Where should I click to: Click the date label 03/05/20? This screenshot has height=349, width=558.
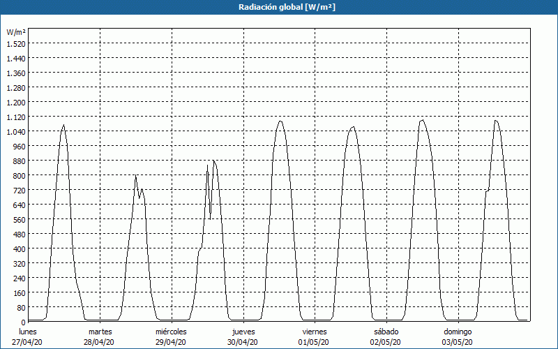(x=458, y=342)
